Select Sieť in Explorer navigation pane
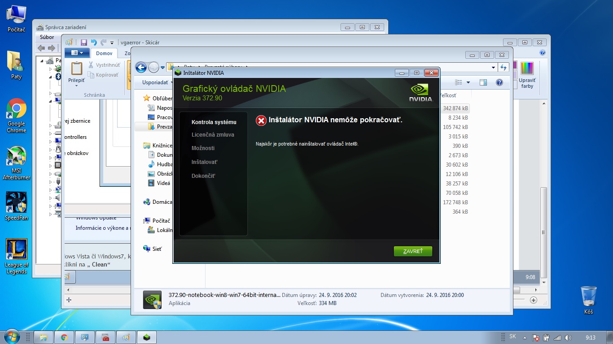The image size is (613, 344). [x=153, y=249]
